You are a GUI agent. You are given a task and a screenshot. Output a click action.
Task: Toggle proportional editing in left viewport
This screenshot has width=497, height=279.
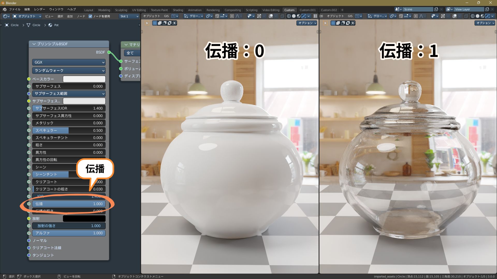232,16
